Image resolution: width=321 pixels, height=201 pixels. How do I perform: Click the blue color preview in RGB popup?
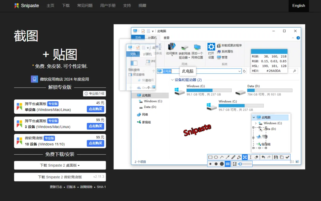(x=269, y=51)
